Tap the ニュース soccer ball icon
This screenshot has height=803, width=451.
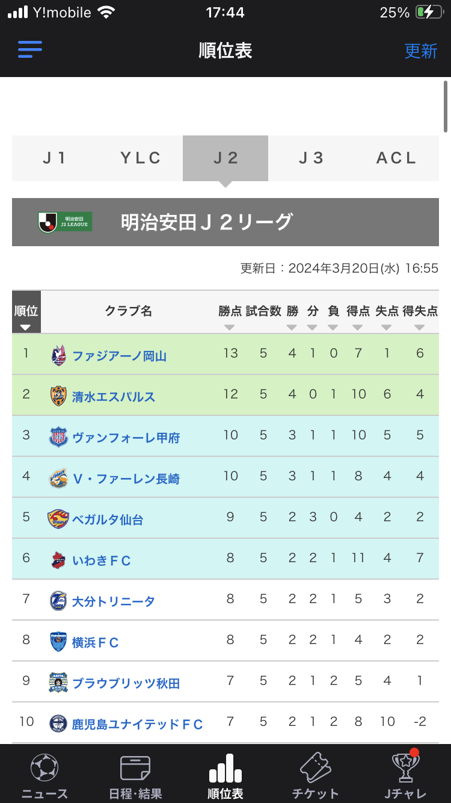[x=44, y=767]
